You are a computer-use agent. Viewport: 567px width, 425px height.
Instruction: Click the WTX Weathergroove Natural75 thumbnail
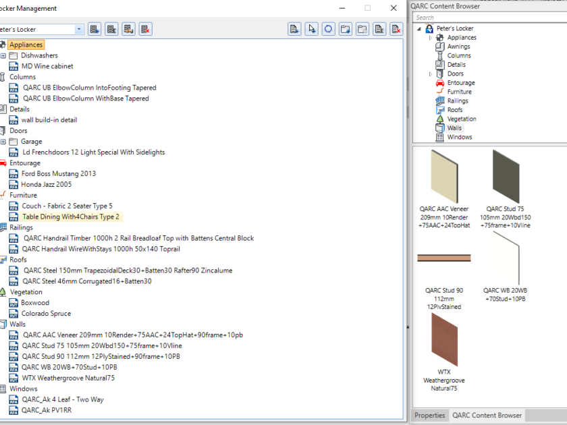click(x=443, y=341)
